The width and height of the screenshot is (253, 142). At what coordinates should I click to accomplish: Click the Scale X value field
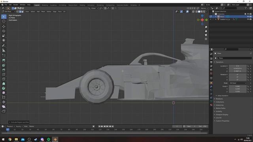pos(238,86)
